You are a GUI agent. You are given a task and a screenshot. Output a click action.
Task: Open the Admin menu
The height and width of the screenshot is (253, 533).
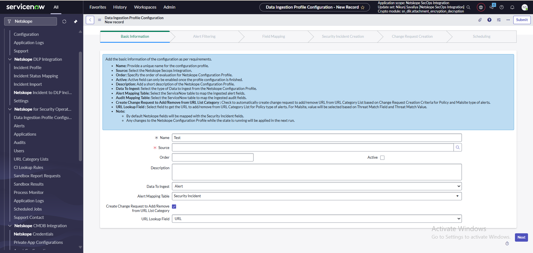click(x=169, y=7)
